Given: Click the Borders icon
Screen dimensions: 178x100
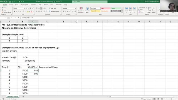Looking at the screenshot, I should [x=23, y=11].
